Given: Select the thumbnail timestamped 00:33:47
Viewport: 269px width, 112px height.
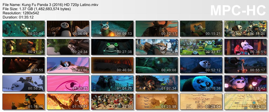Looking at the screenshot, I should coord(201,47).
